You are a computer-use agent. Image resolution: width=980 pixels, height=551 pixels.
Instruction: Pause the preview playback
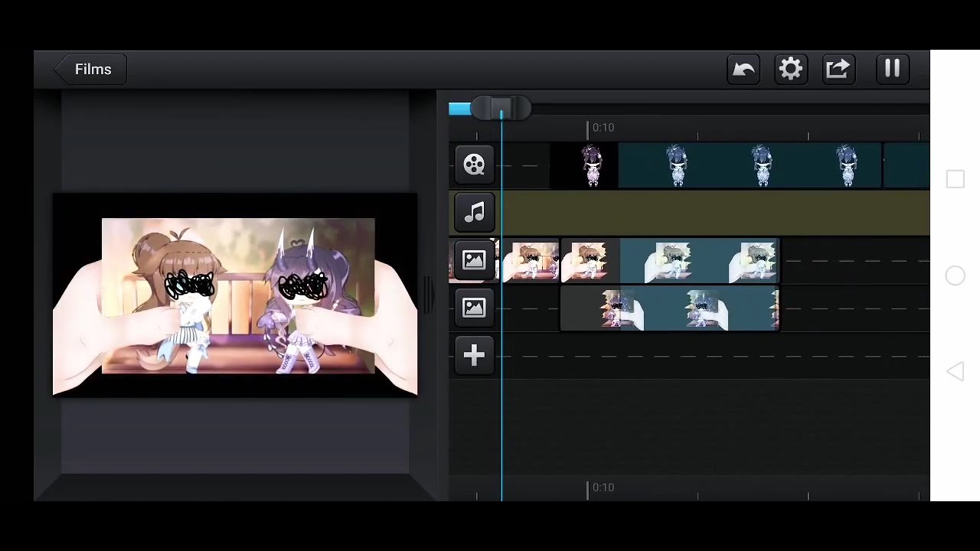(x=892, y=70)
